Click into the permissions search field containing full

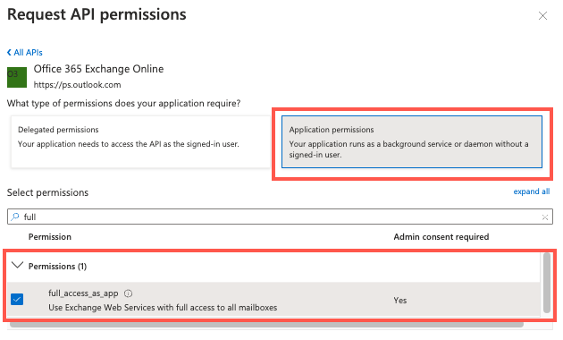tap(280, 217)
